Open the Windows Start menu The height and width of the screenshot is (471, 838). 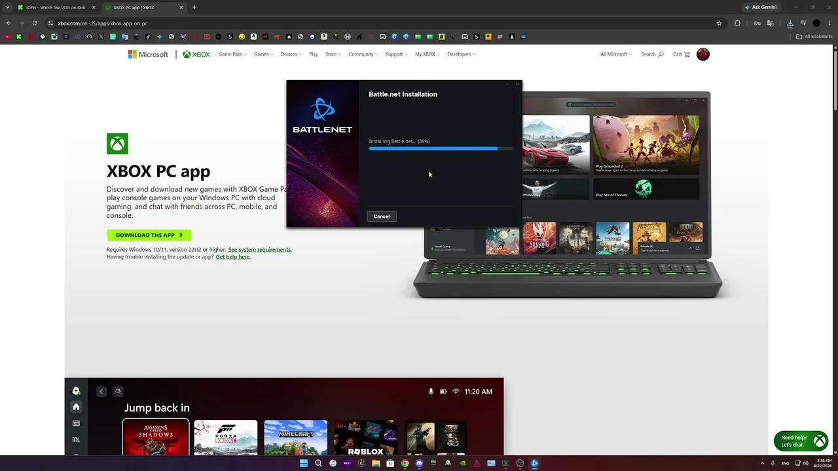click(x=304, y=463)
